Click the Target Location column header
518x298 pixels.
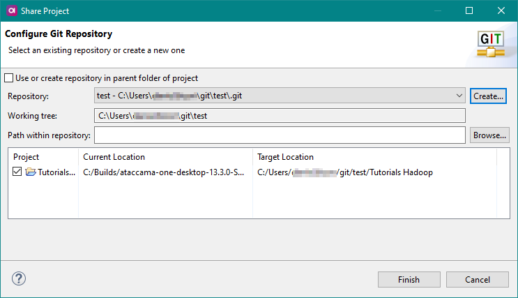coord(285,157)
